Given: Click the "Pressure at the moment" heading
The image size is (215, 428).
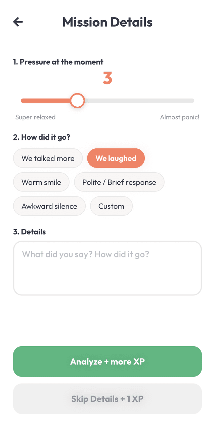Looking at the screenshot, I should click(58, 62).
